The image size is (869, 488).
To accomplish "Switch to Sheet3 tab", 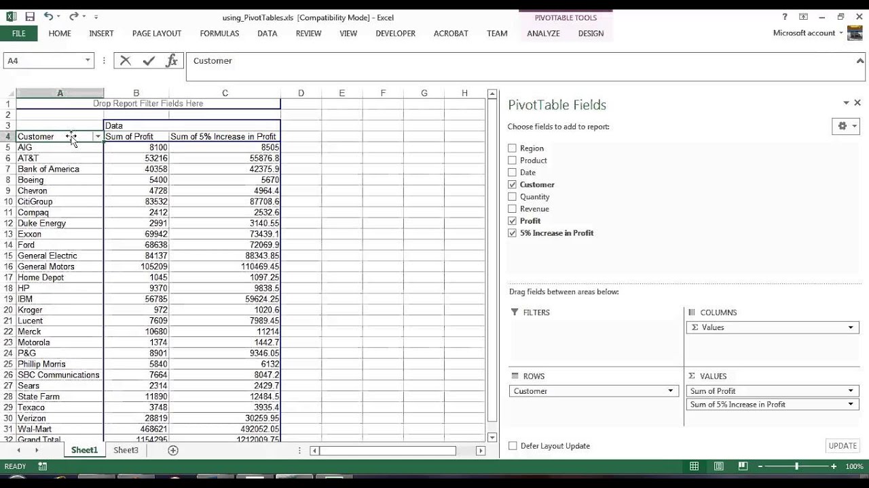I will pyautogui.click(x=126, y=450).
